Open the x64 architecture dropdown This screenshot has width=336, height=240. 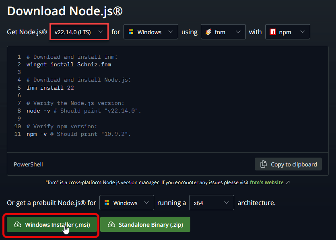211,203
